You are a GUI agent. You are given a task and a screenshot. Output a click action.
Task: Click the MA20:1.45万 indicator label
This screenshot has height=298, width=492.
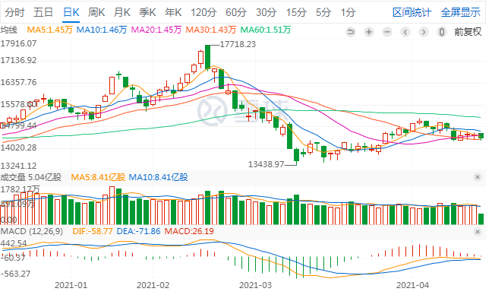click(156, 30)
